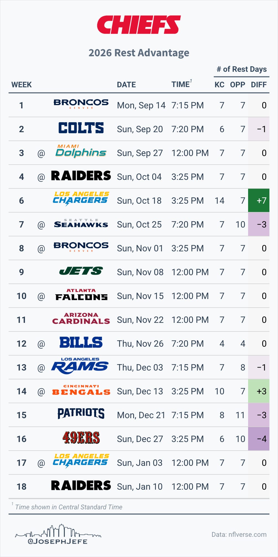
Task: Click the Cincinnati Bengals logo
Action: click(x=81, y=390)
